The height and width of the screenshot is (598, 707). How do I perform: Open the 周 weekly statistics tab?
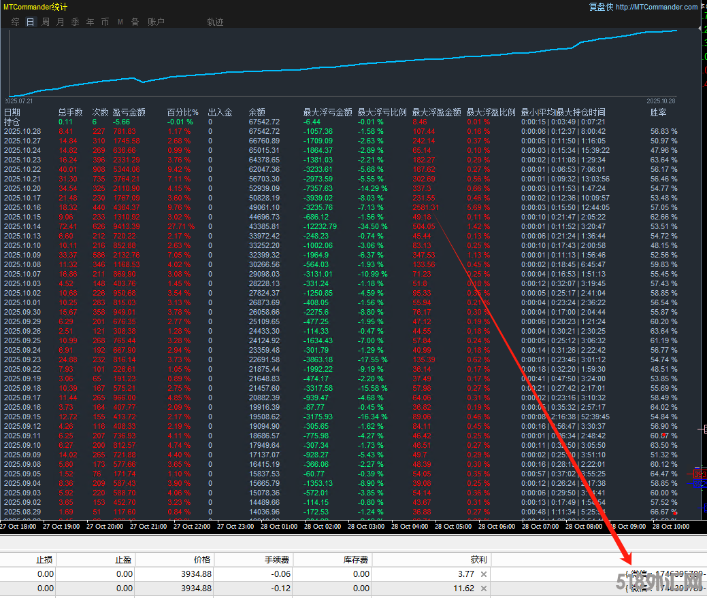coord(45,22)
